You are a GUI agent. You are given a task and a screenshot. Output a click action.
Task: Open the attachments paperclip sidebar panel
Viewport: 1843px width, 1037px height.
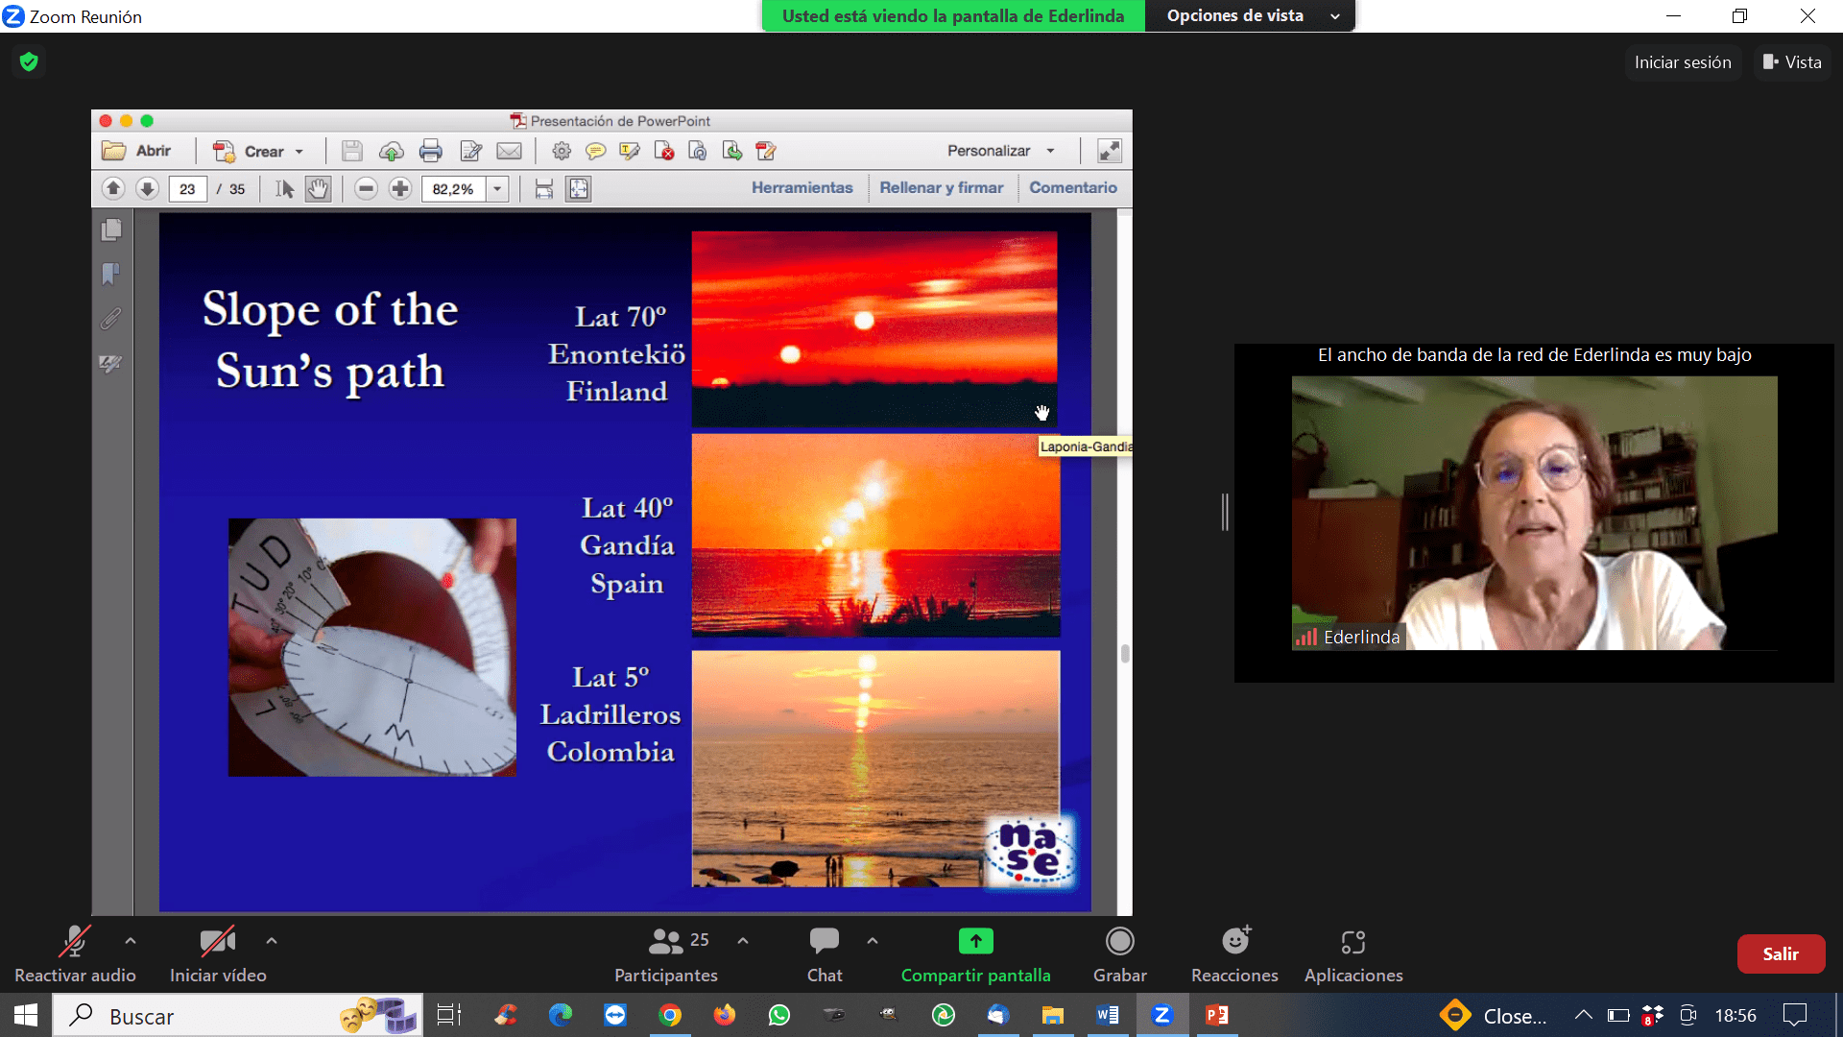111,319
